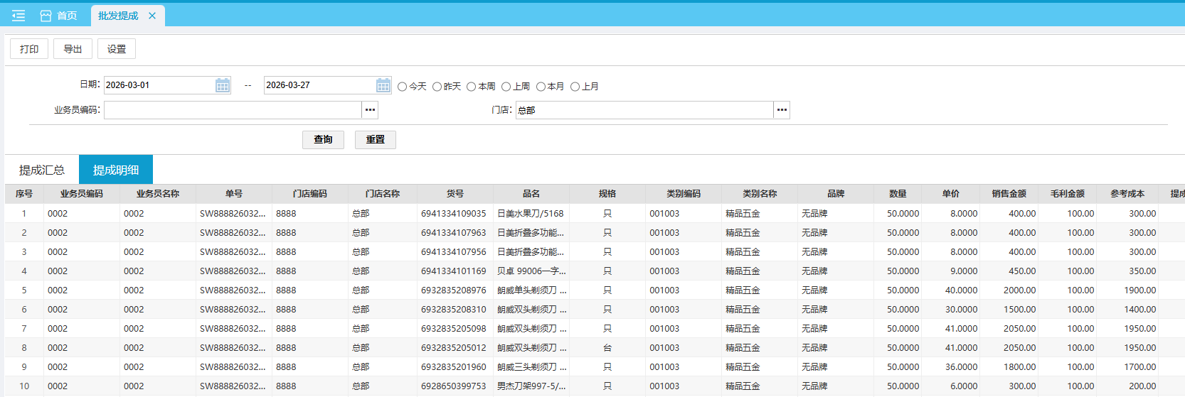Select the 今天 radio button
The image size is (1185, 397).
click(403, 87)
